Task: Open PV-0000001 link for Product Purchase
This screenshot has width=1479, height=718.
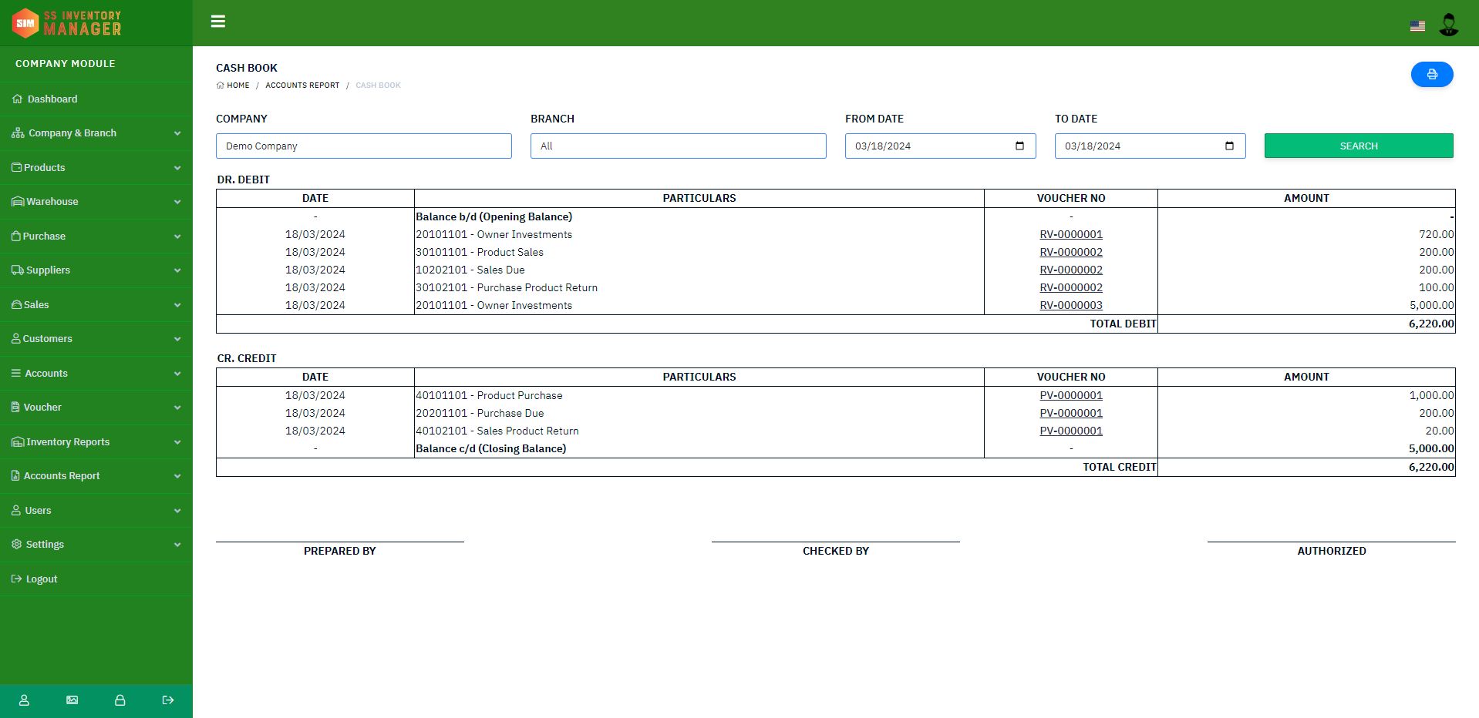Action: point(1071,396)
